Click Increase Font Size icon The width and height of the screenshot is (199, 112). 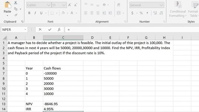70,5
